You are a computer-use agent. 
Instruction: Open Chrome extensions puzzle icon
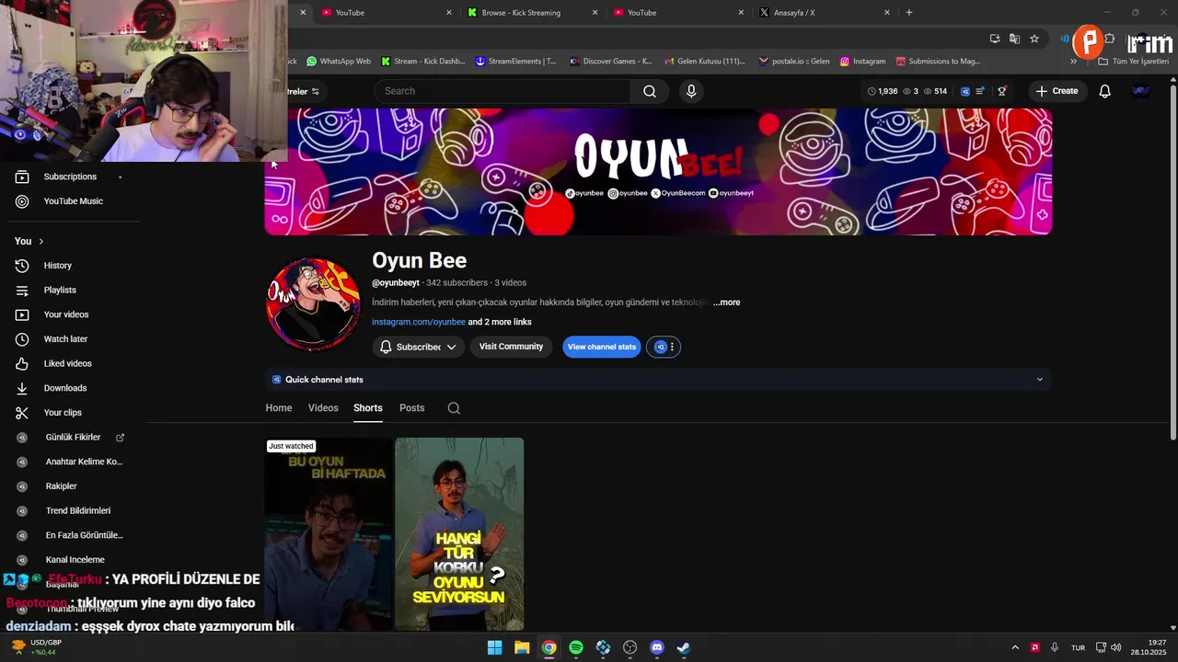pyautogui.click(x=1110, y=39)
